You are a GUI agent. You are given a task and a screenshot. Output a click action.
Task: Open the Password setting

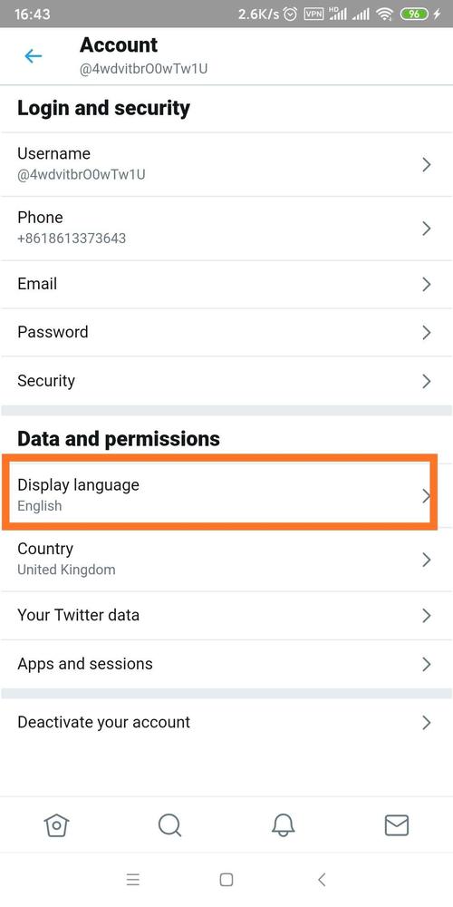click(x=226, y=332)
